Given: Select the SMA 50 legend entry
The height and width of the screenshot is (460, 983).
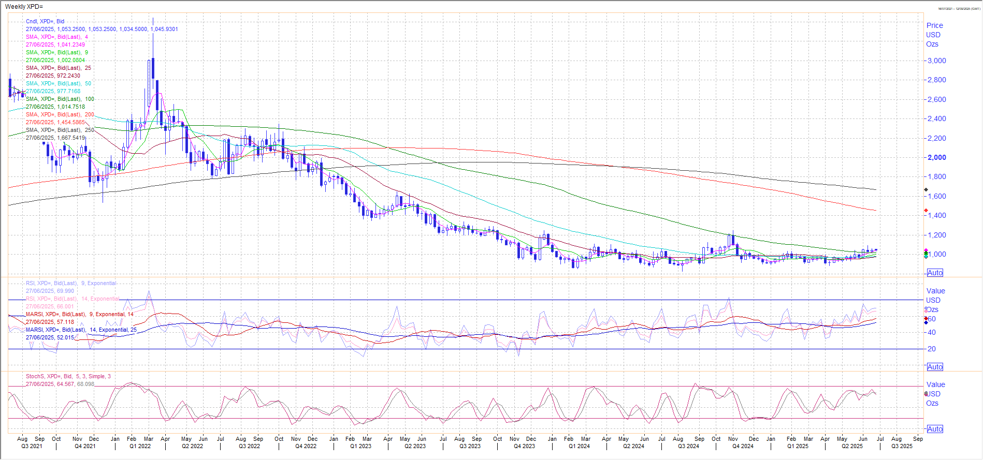Looking at the screenshot, I should 59,83.
